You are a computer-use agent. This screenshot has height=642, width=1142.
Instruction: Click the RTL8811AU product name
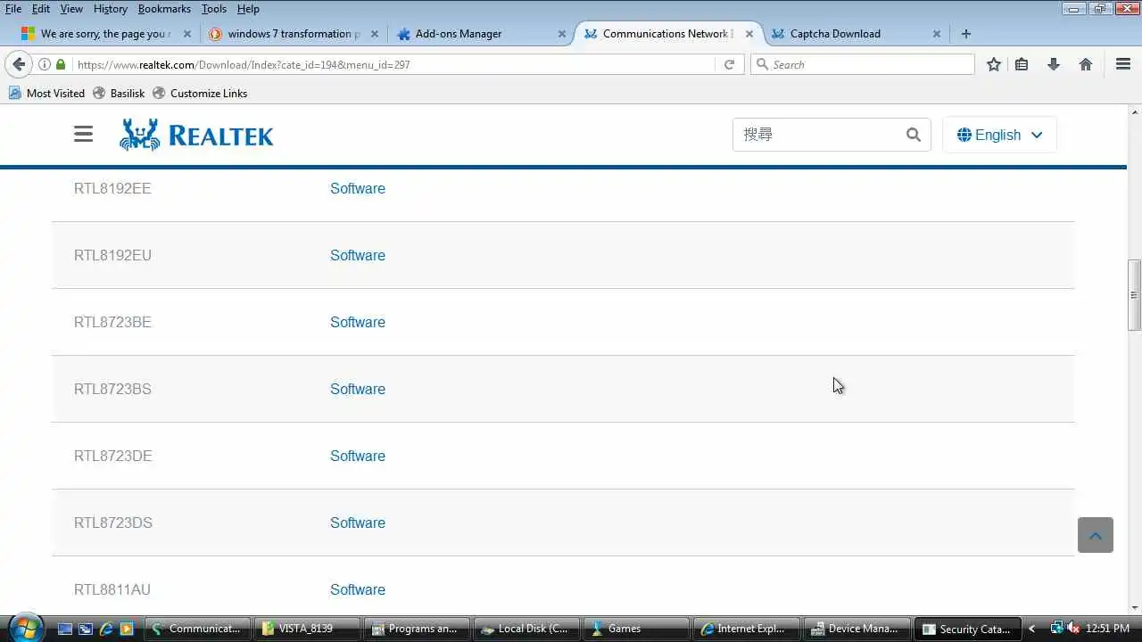[112, 589]
